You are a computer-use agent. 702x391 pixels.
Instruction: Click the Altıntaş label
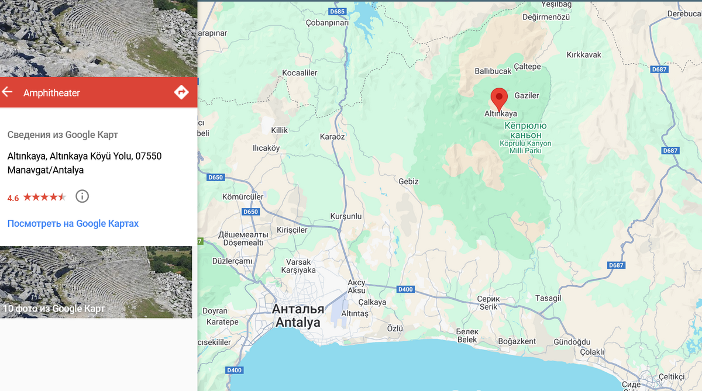pos(355,314)
